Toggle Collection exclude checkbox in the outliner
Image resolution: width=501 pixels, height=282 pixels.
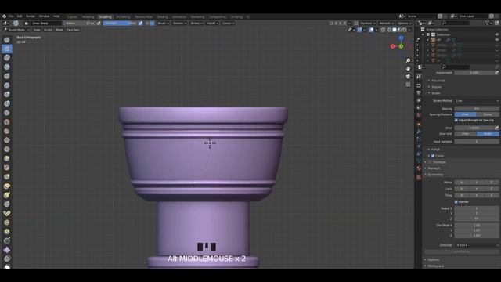click(428, 34)
